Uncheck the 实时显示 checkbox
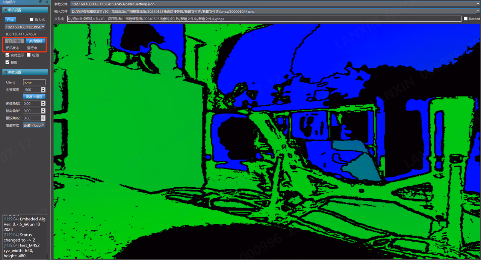The image size is (481, 260). 8,55
